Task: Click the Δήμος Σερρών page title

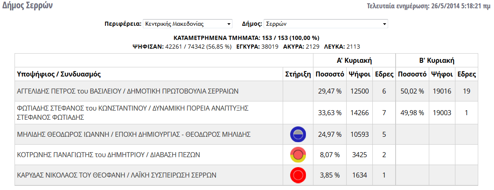Action: pos(28,6)
